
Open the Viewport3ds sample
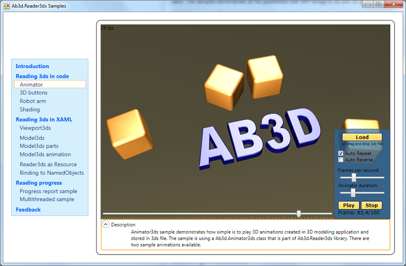click(35, 128)
